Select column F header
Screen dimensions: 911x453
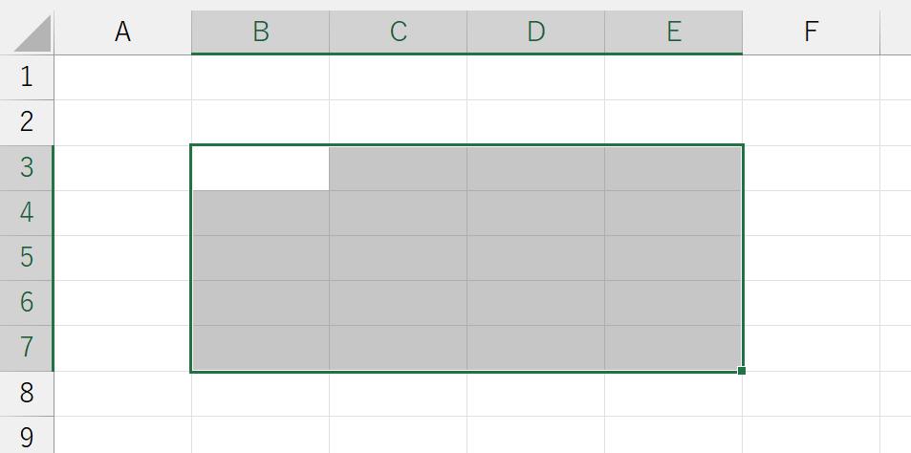coord(811,32)
